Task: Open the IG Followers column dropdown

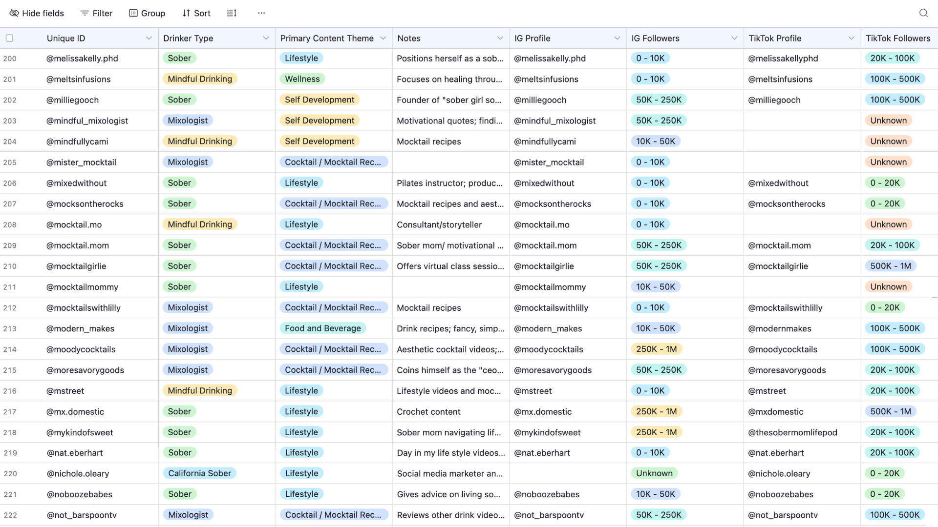Action: [x=734, y=38]
